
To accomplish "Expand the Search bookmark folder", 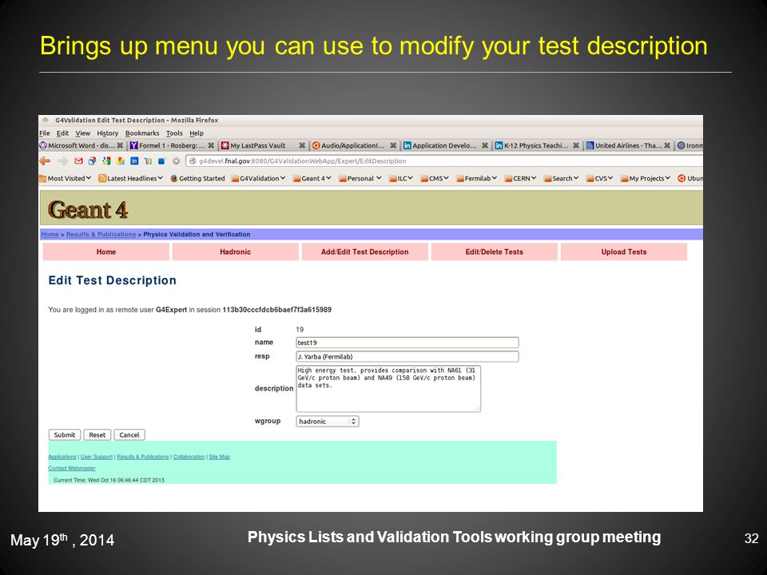I will (x=561, y=178).
